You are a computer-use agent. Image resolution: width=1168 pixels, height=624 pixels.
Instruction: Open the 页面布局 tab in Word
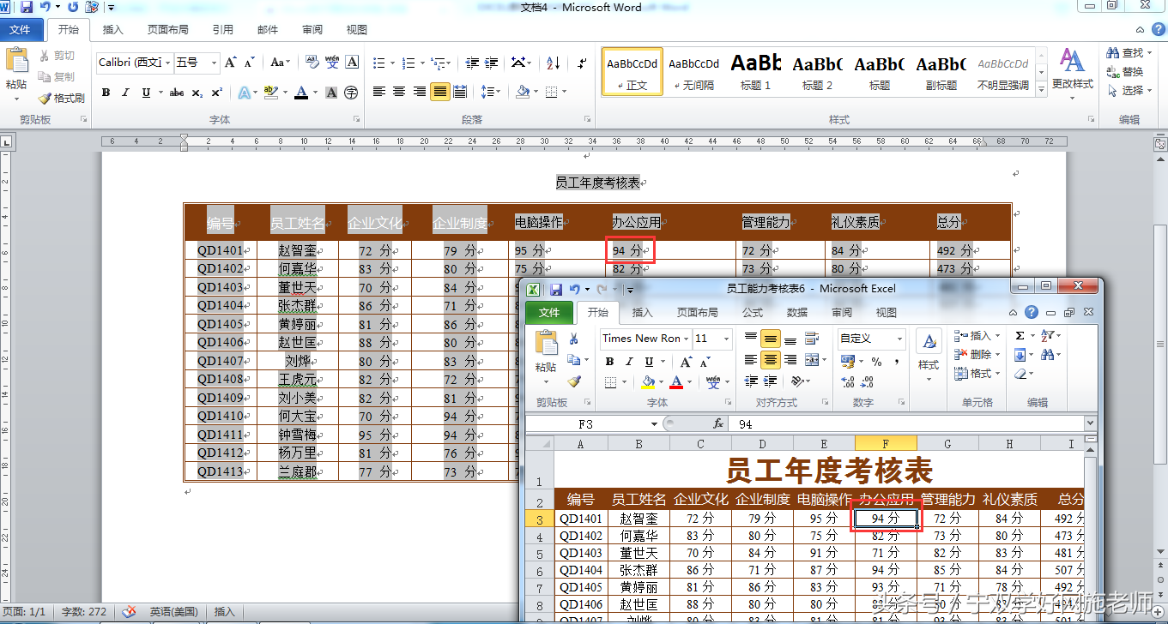[x=168, y=29]
